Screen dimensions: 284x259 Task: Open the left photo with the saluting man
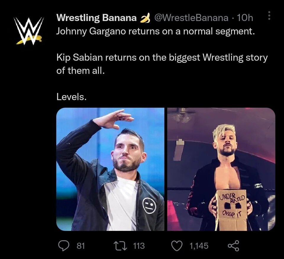110,169
